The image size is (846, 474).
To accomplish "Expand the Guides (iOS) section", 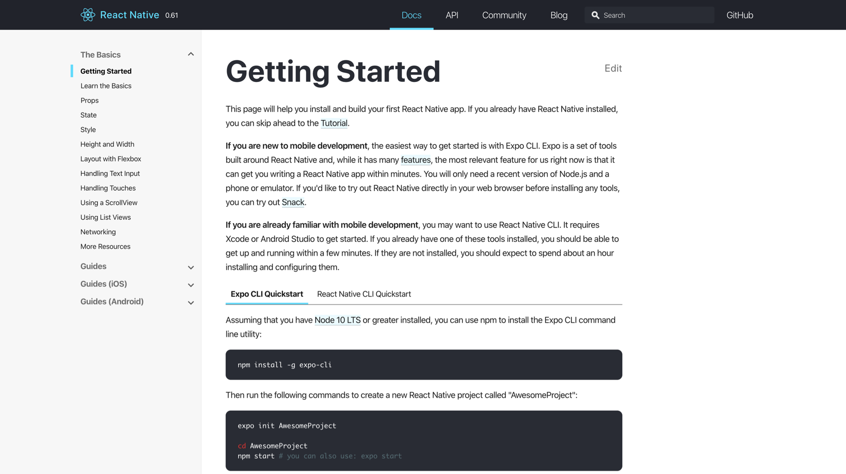I will [191, 285].
